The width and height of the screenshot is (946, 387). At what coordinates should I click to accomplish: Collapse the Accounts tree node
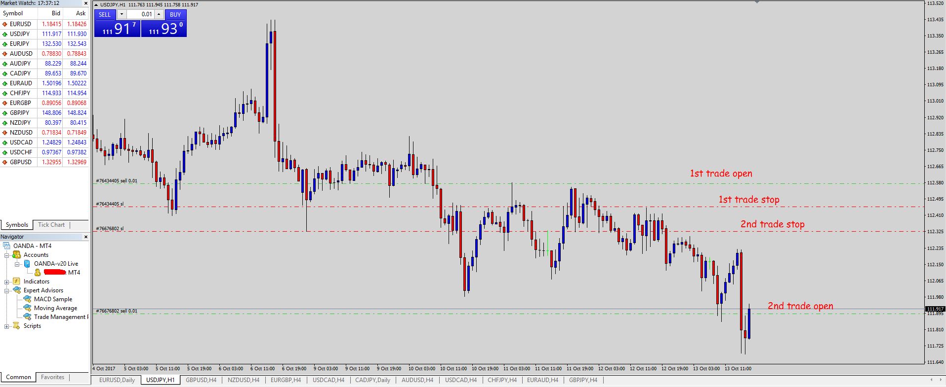click(7, 255)
